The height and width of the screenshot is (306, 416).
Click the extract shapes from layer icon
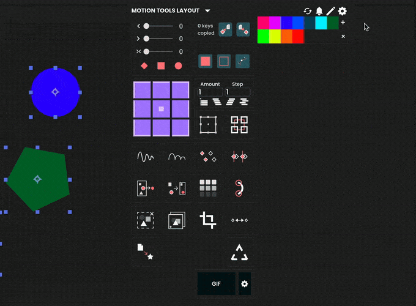coord(146,188)
